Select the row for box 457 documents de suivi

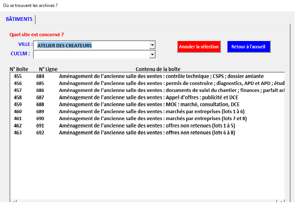point(147,90)
